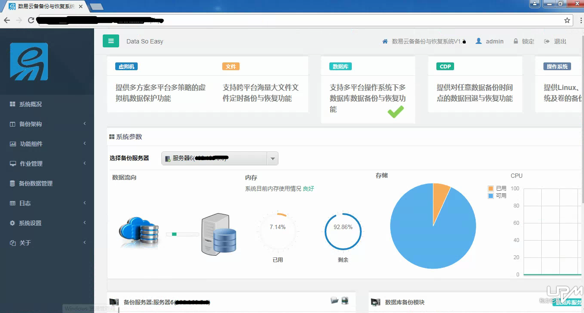Viewport: 584px width, 313px height.
Task: Toggle the green hamburger sidebar button
Action: pos(111,41)
